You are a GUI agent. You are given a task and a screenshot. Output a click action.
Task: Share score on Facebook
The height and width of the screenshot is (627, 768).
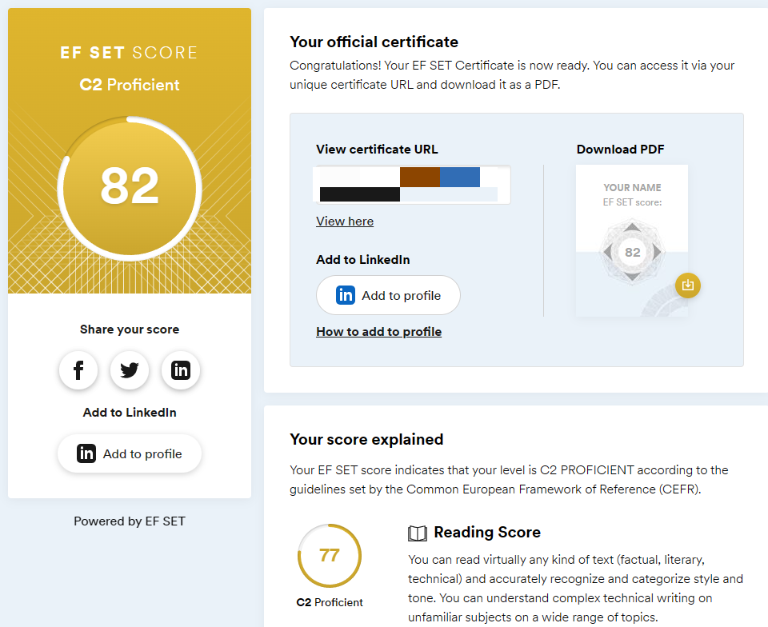(x=78, y=370)
